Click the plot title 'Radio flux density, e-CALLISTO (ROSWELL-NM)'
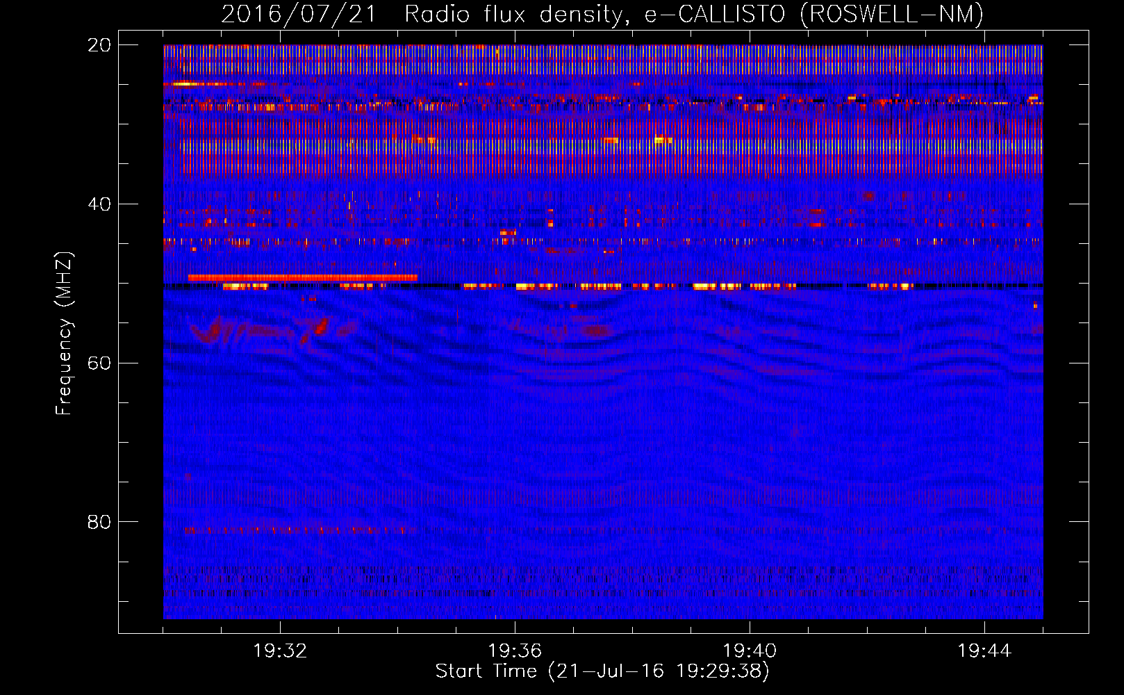This screenshot has height=695, width=1124. point(694,14)
